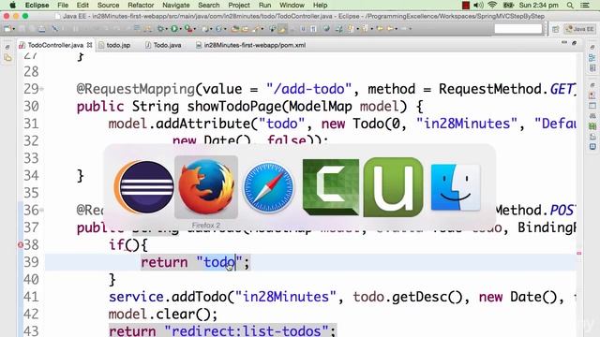The height and width of the screenshot is (337, 600).
Task: Switch to the Todo.java editor tab
Action: 163,45
